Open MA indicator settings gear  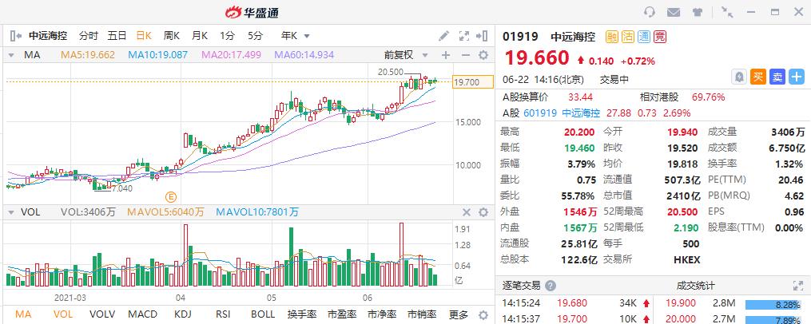coord(483,55)
